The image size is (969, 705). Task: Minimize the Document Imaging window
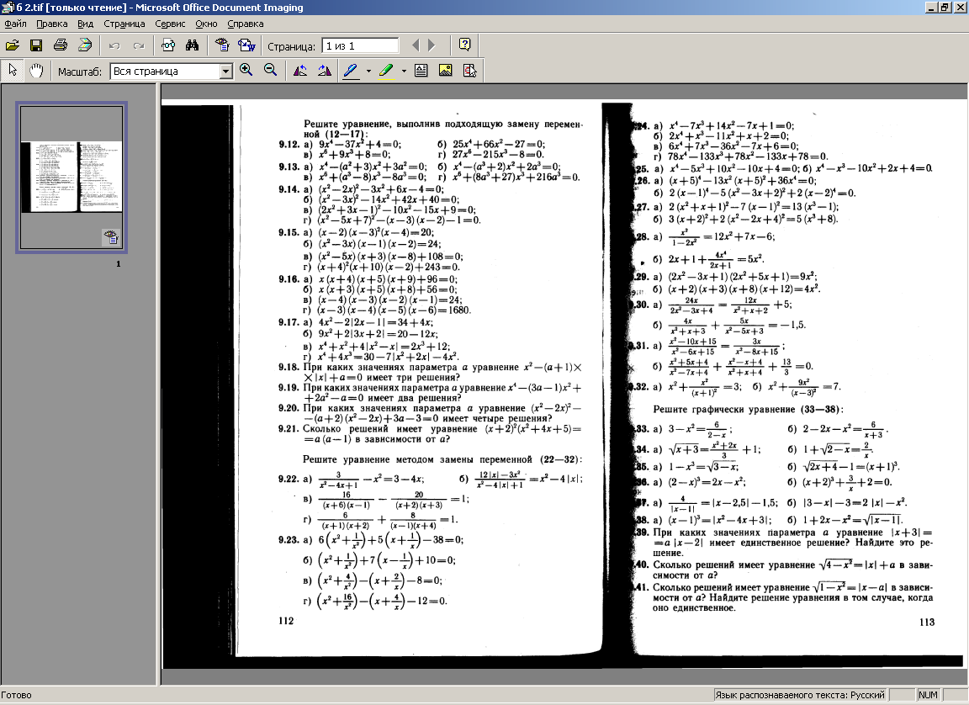tap(932, 8)
